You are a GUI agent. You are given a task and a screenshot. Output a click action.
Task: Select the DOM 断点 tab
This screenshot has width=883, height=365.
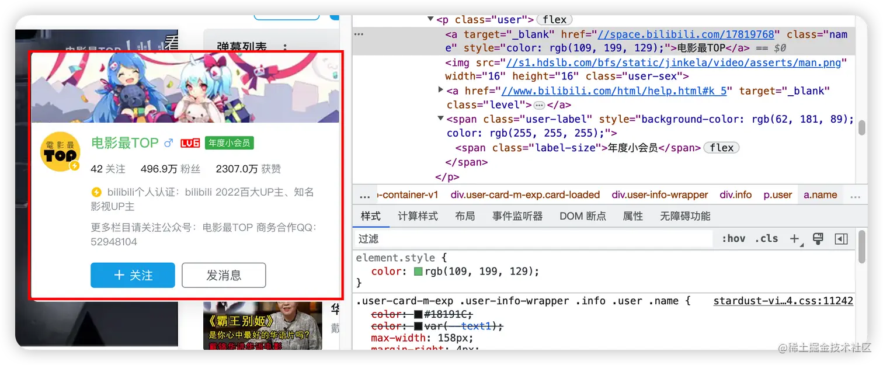click(583, 216)
